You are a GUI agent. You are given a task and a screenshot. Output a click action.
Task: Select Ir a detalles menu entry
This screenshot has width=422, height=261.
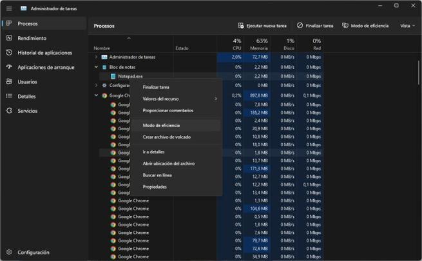[x=176, y=151]
